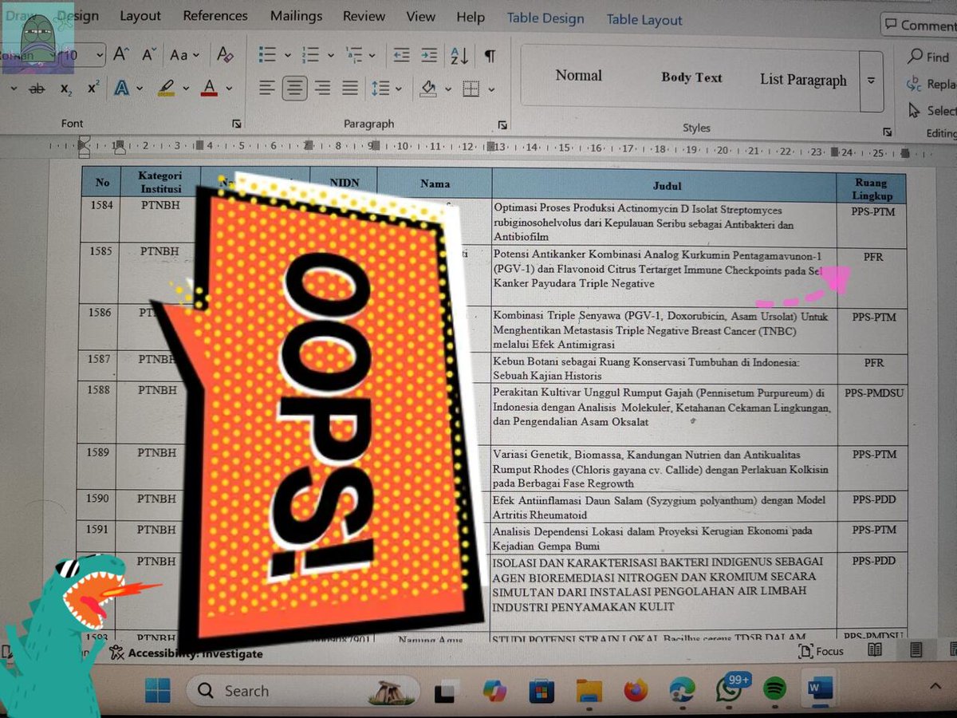Viewport: 957px width, 718px height.
Task: Apply yellow text highlight color
Action: [166, 88]
